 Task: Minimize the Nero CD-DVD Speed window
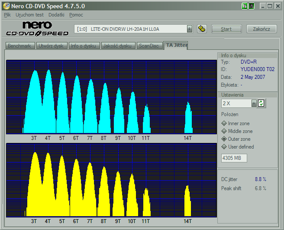click(x=263, y=6)
